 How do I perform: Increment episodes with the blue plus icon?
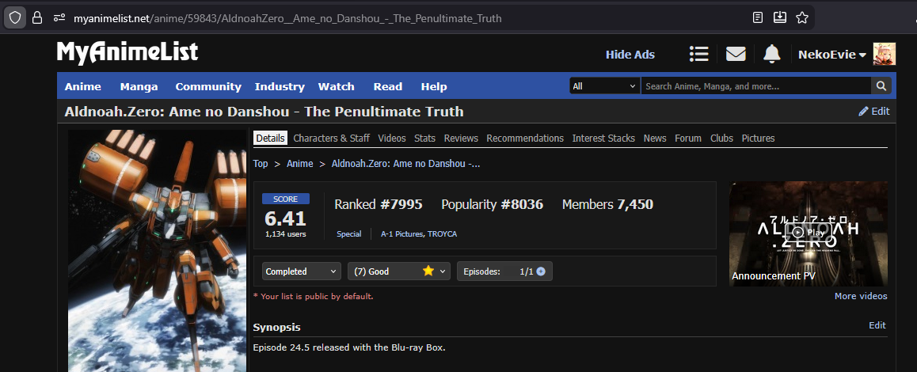point(541,271)
